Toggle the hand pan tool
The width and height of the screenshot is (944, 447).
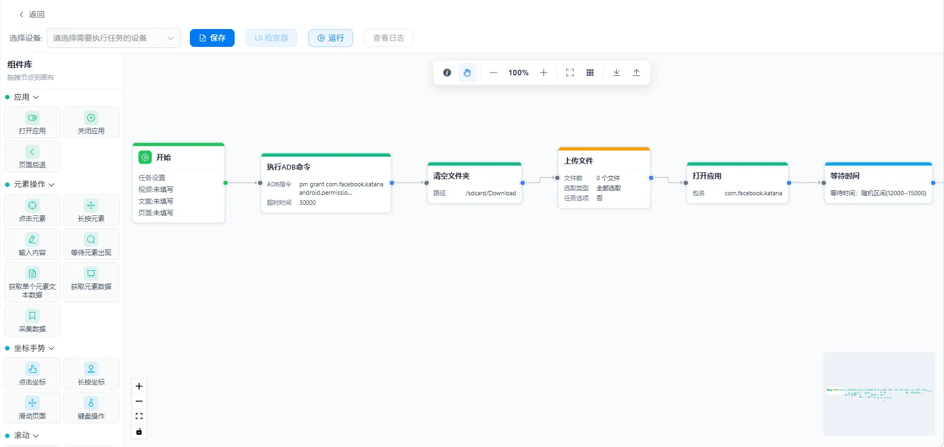tap(467, 73)
